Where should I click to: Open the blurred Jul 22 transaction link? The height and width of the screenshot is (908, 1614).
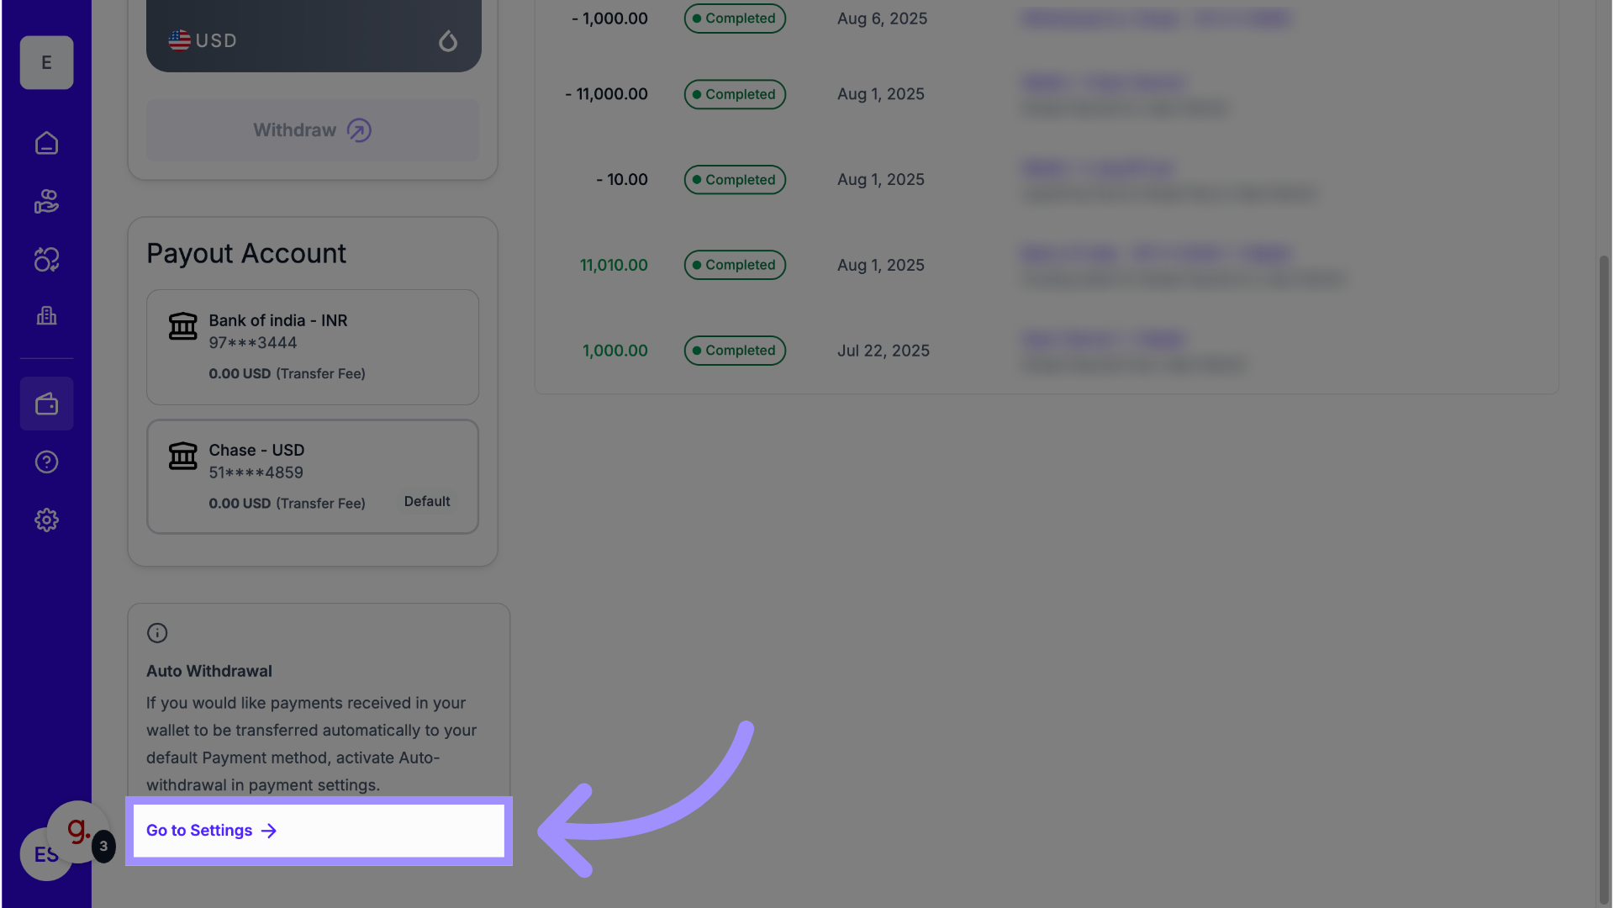[1103, 340]
